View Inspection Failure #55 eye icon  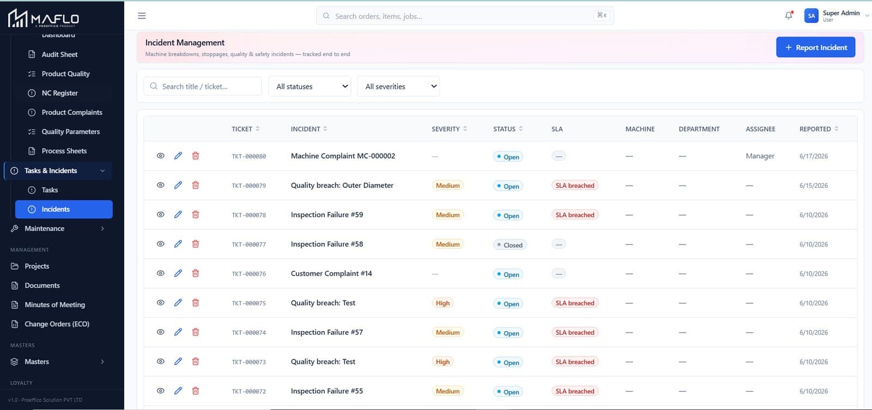click(161, 391)
